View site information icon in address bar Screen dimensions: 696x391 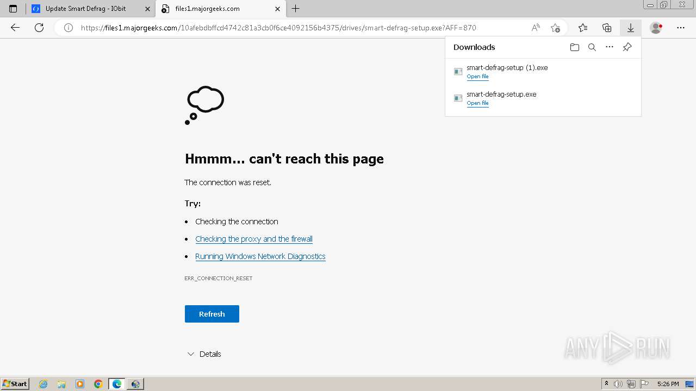[x=69, y=28]
